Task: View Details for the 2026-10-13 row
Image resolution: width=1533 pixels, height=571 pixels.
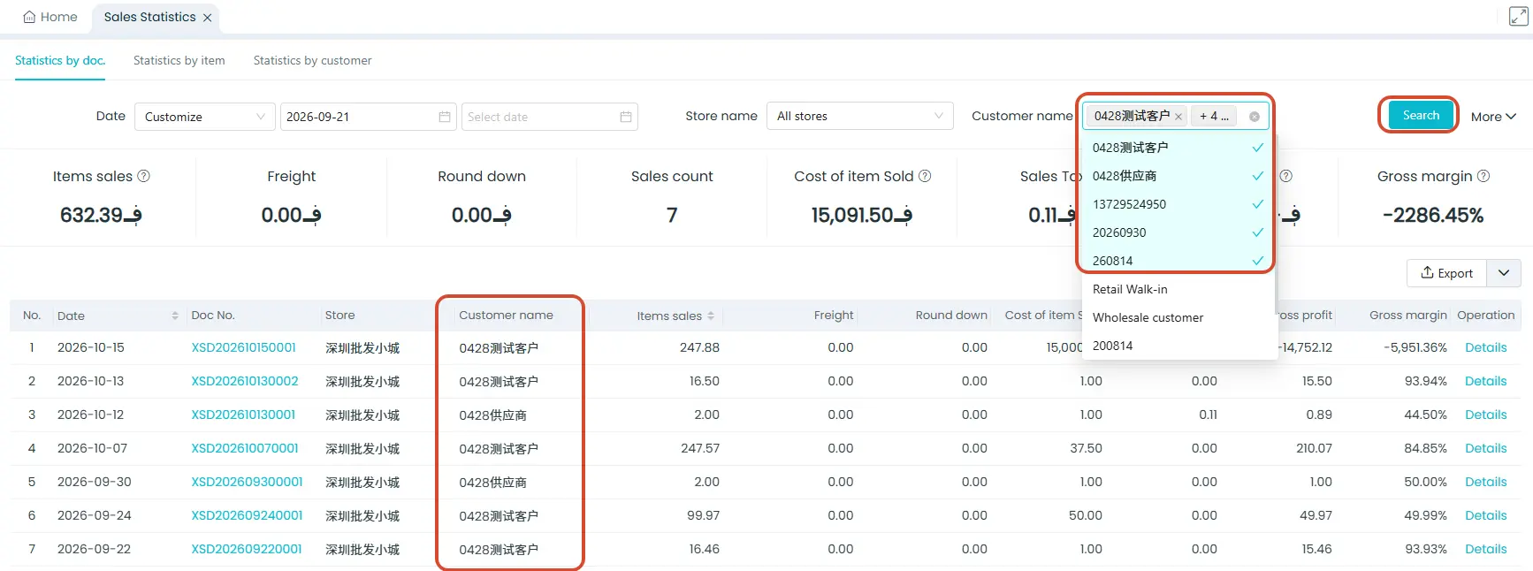Action: 1485,381
